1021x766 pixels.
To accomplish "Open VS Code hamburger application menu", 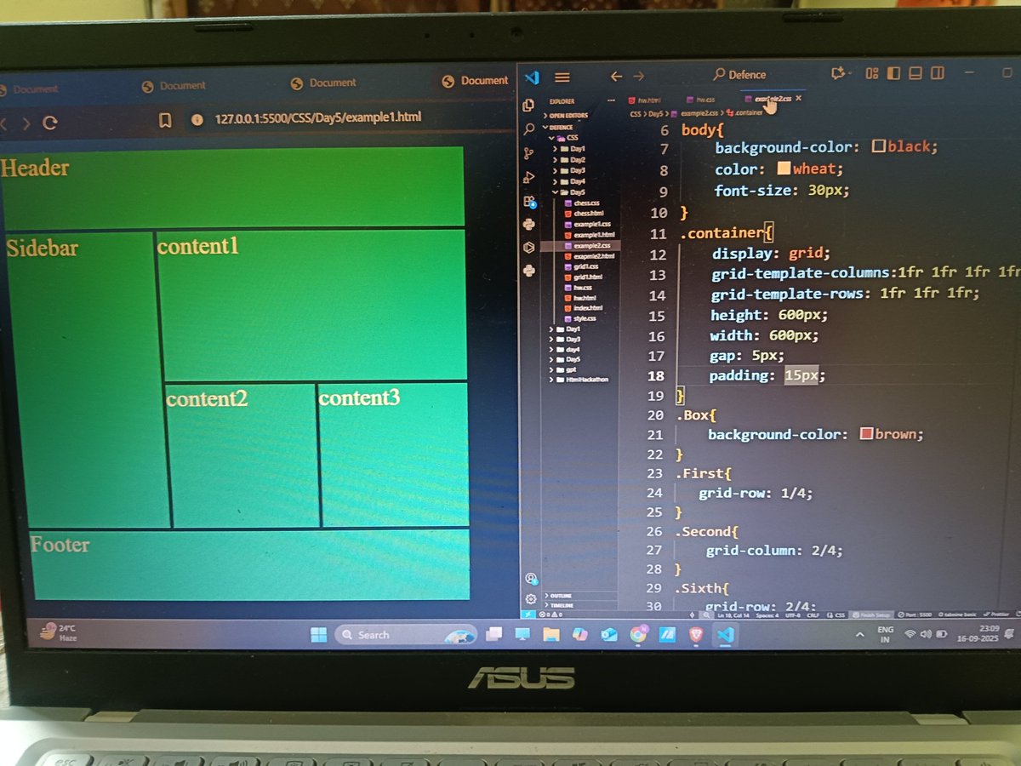I will (x=562, y=77).
